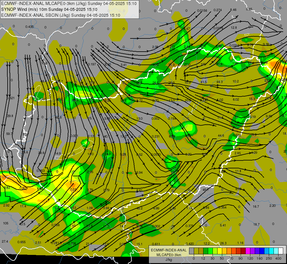Click the map value 0.0156

click(x=202, y=11)
